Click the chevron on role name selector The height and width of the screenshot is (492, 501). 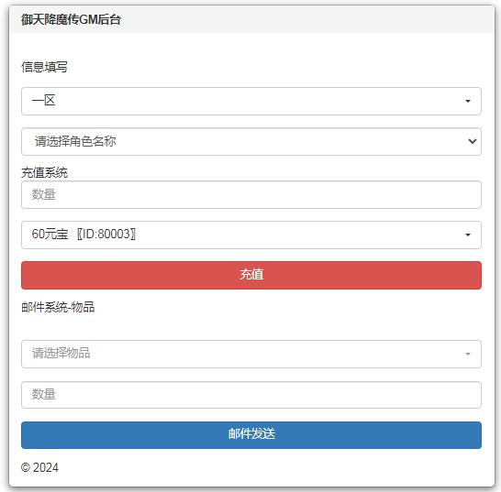[473, 141]
